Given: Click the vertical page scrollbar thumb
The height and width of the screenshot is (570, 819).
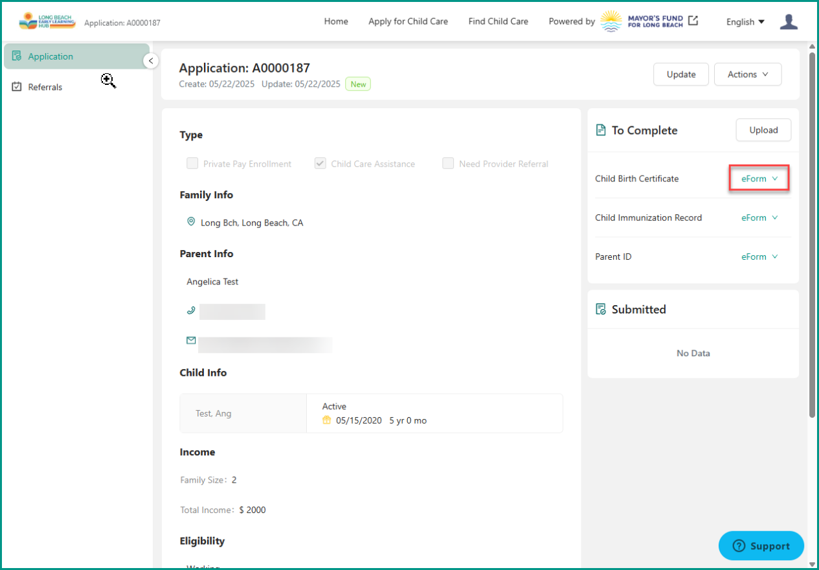Looking at the screenshot, I should point(813,234).
